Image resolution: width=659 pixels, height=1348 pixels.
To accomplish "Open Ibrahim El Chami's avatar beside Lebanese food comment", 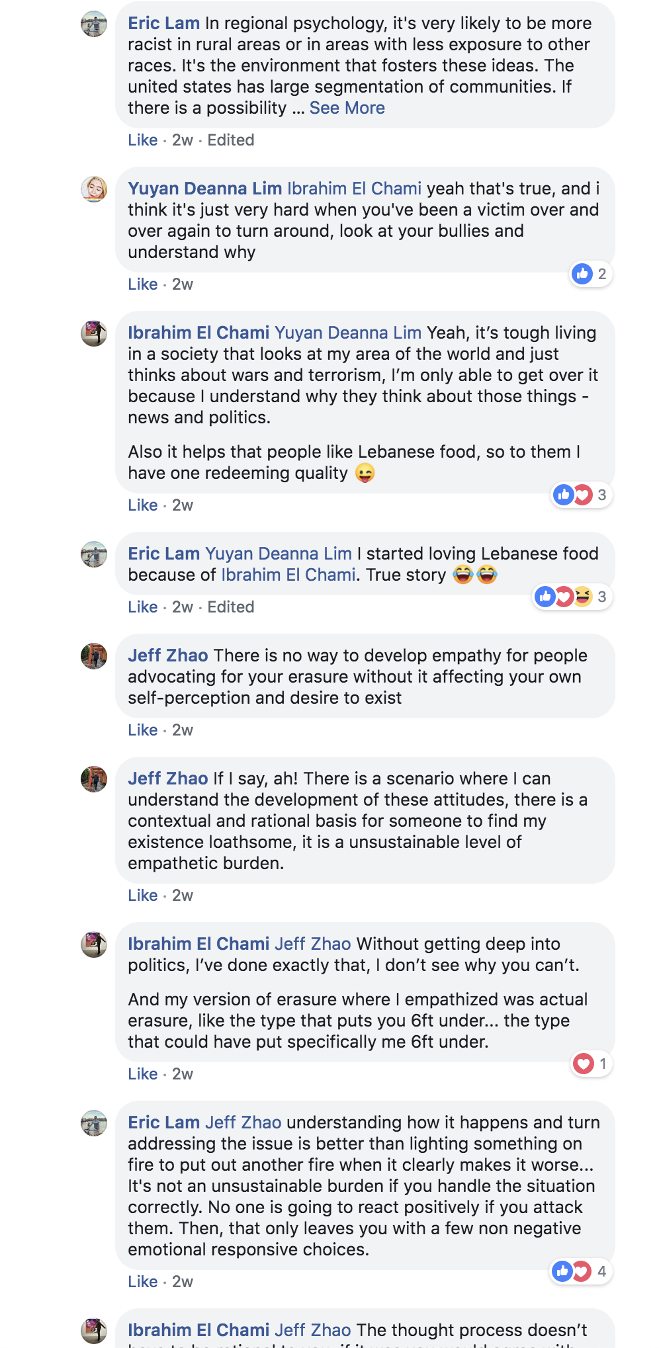I will [94, 334].
